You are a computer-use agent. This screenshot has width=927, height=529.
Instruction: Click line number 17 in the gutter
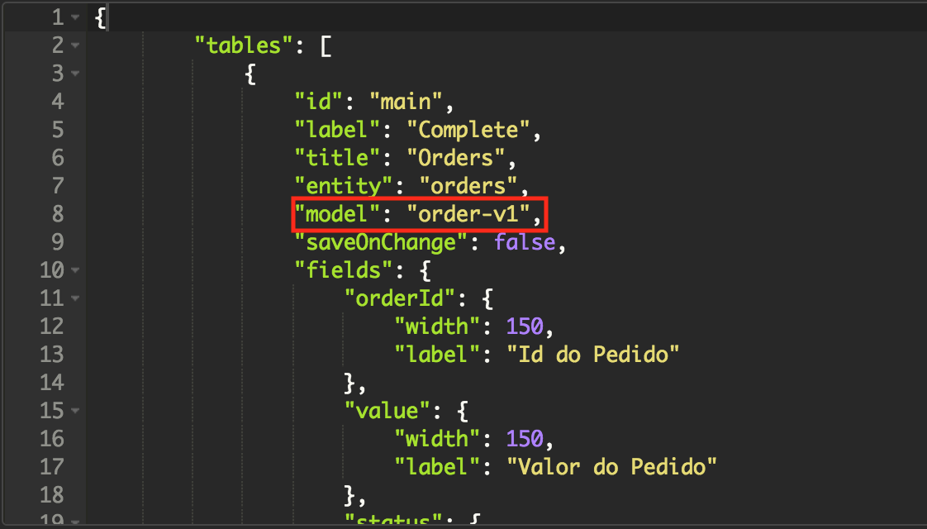[52, 467]
